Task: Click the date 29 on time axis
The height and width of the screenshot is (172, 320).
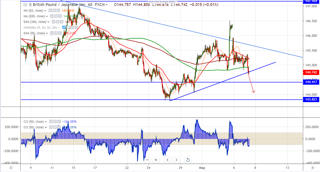Action: click(180, 168)
